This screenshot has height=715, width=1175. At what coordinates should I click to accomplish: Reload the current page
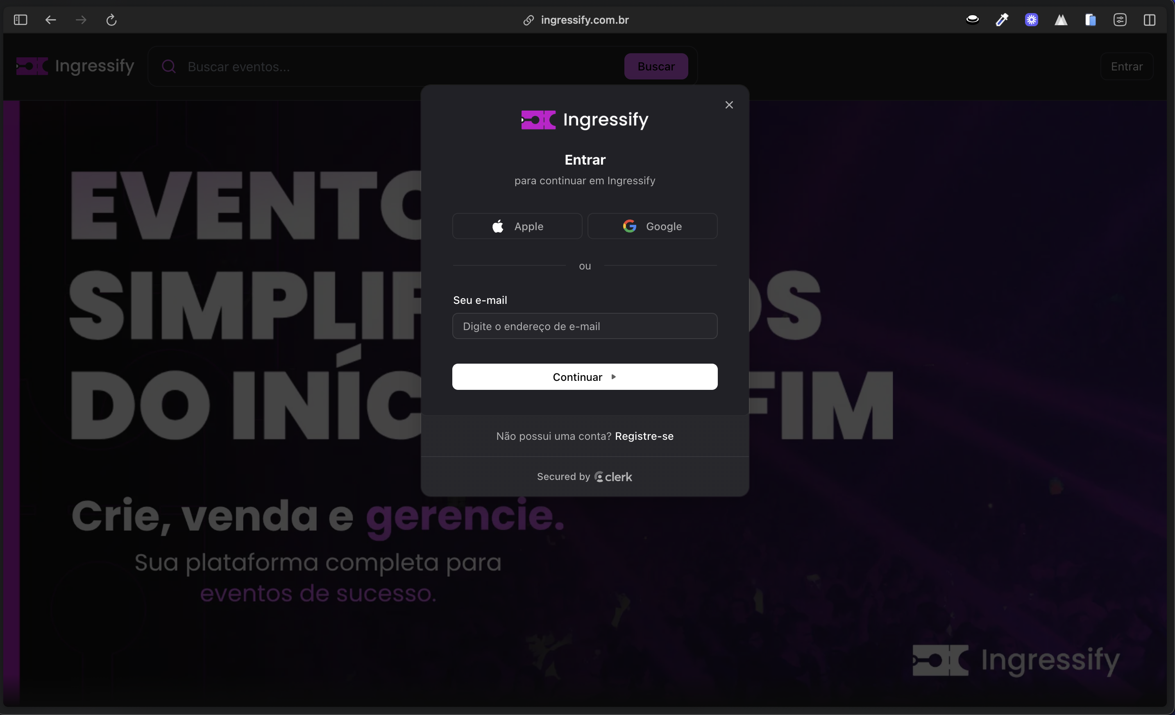coord(111,20)
